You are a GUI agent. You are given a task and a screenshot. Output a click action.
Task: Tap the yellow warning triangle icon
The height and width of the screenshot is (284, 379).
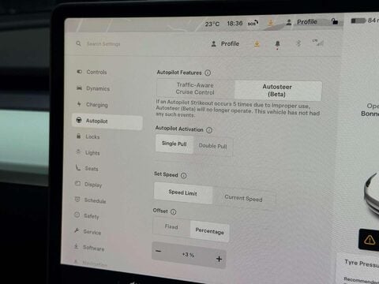pos(370,240)
